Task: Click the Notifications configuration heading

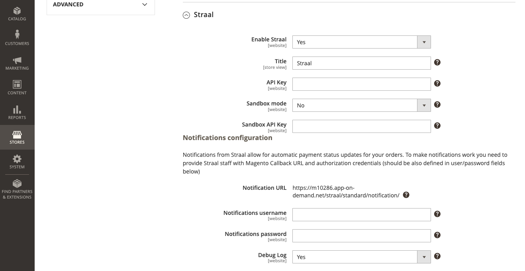Action: coord(227,138)
